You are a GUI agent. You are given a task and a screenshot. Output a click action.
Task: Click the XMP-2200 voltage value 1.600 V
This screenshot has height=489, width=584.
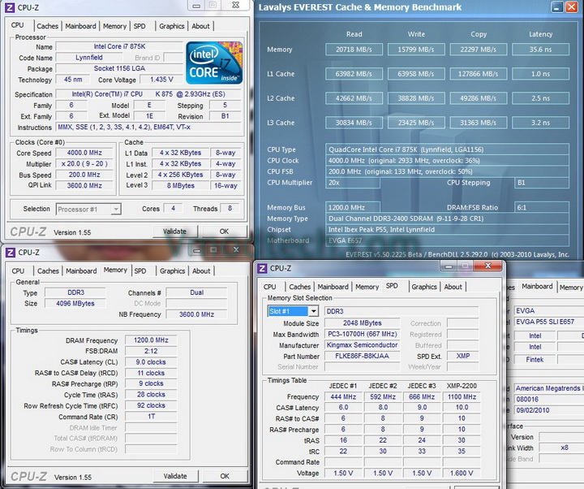click(x=462, y=473)
